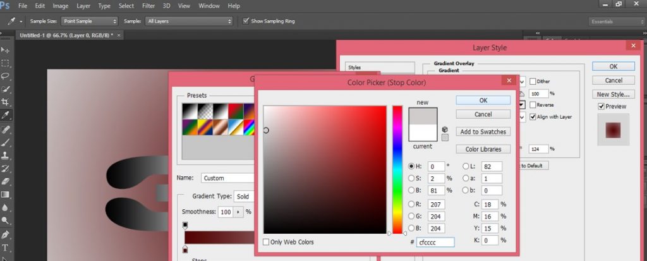Open the Gradient Type Solid dropdown
This screenshot has width=647, height=261.
coord(244,197)
